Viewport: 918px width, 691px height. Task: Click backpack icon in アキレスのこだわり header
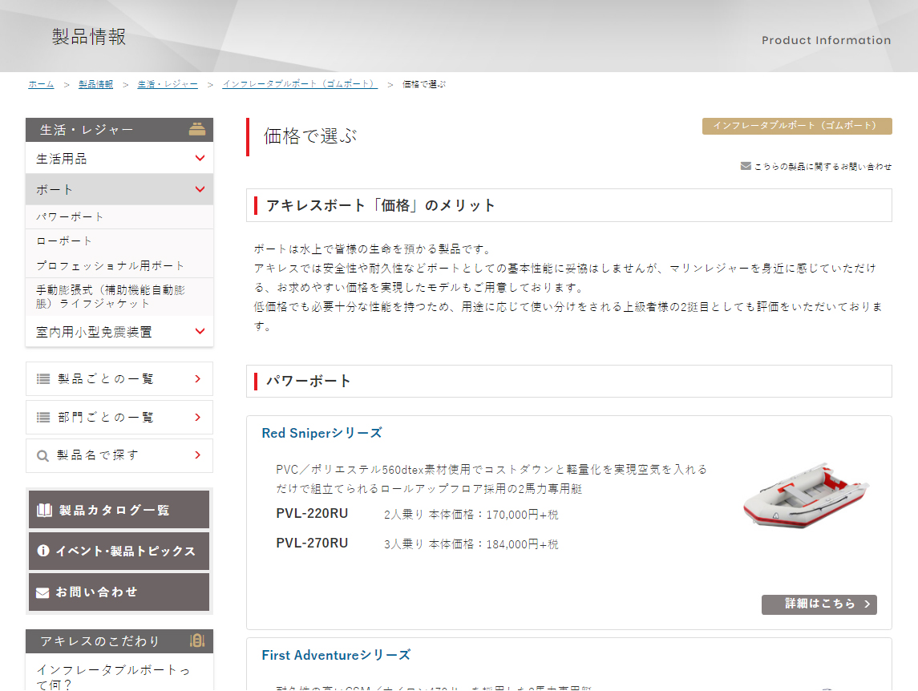point(197,640)
